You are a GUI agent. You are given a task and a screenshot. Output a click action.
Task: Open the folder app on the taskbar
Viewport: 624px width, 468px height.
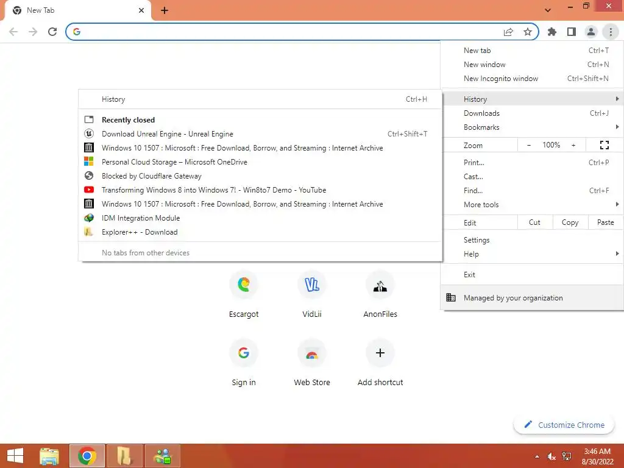point(124,456)
